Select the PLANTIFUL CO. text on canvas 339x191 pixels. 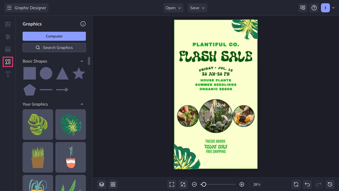coord(216,44)
